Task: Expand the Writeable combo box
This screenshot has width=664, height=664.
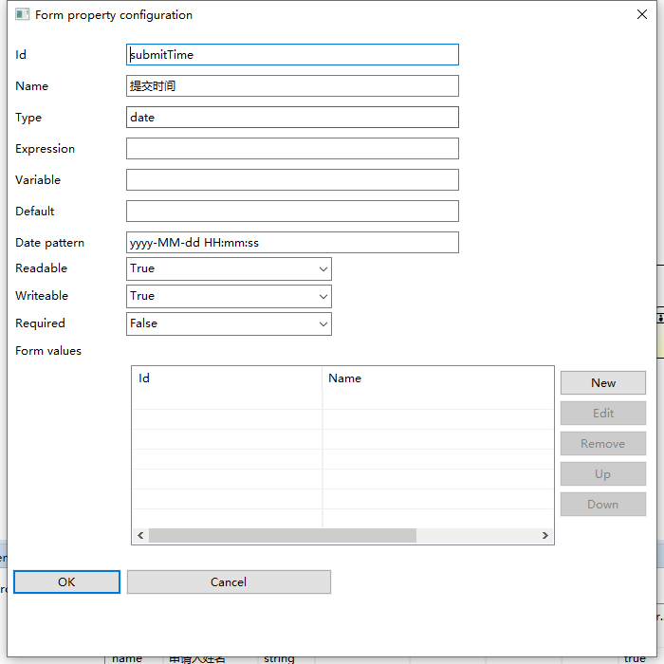Action: pyautogui.click(x=229, y=297)
